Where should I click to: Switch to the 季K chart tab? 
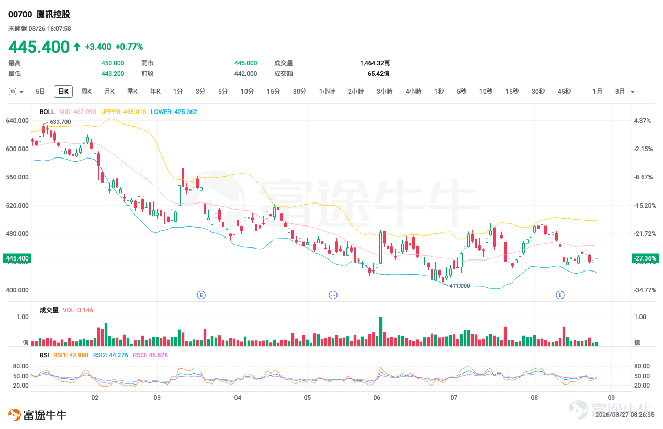tap(132, 92)
